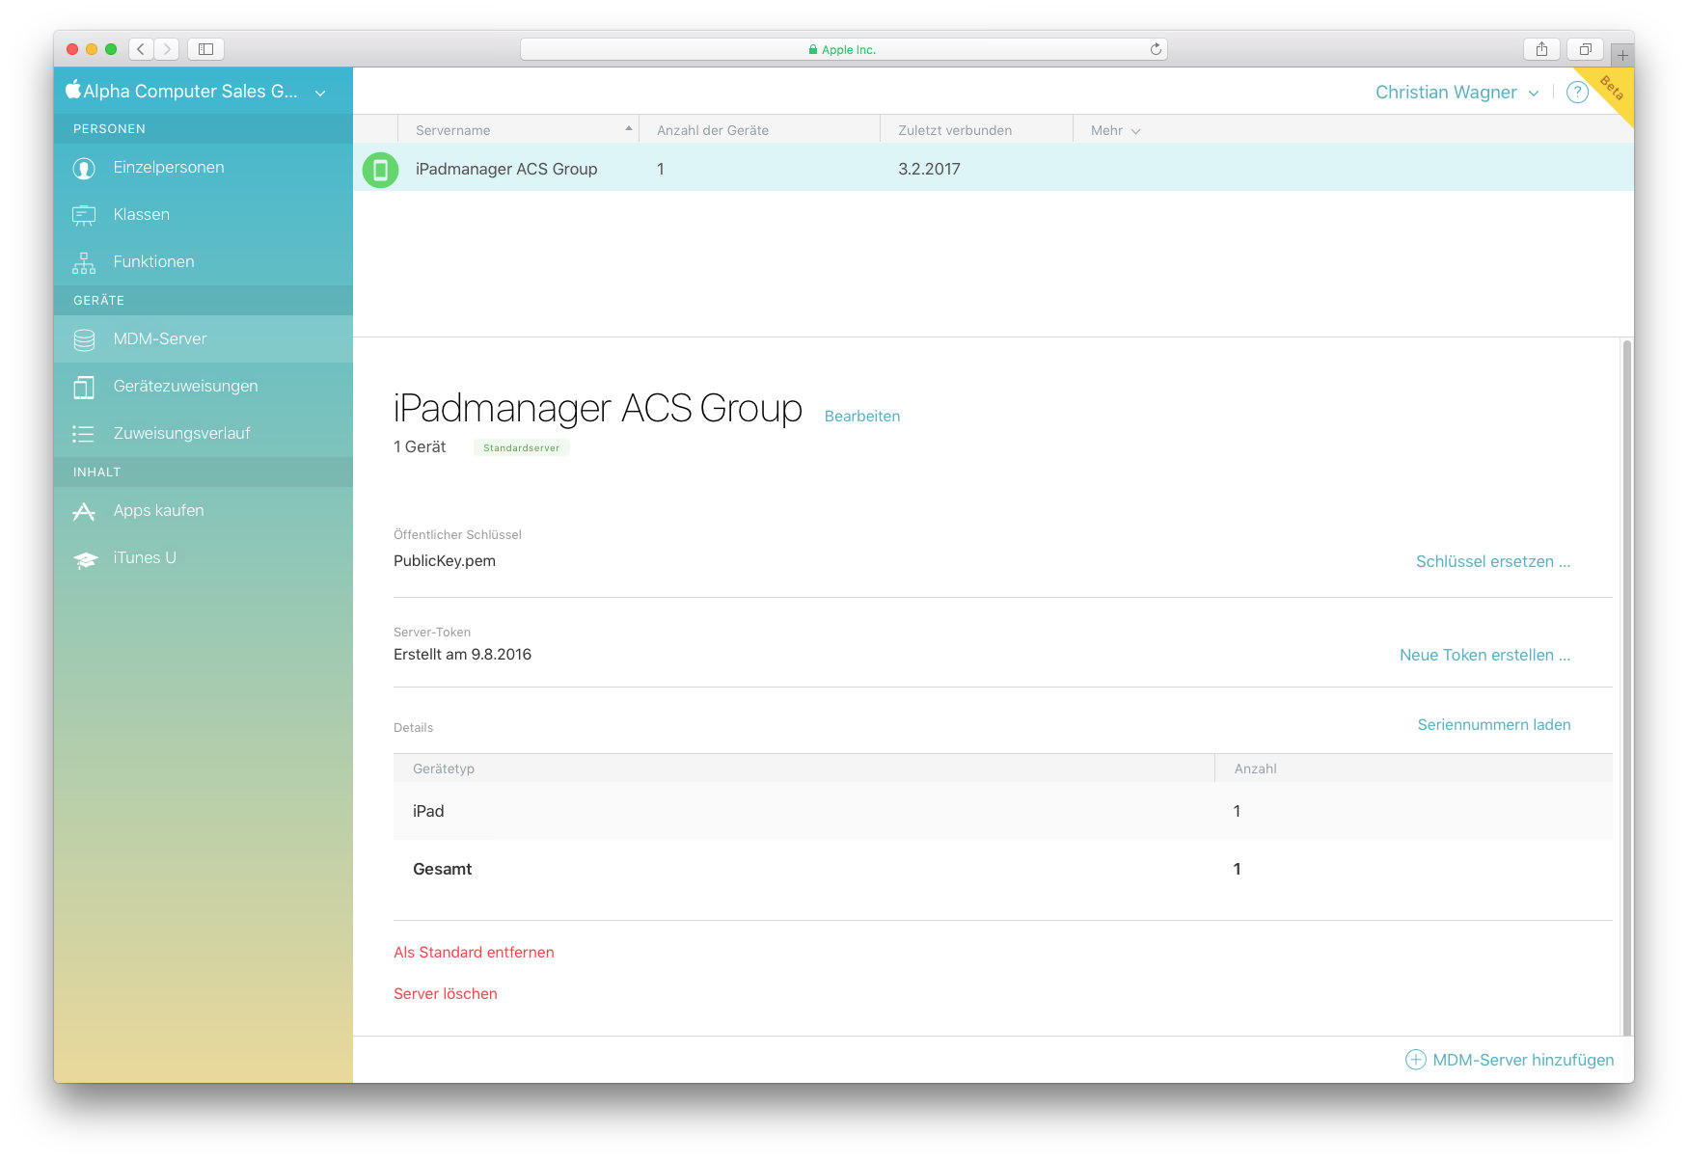1688x1160 pixels.
Task: Click the Zuletzt verbunden column header
Action: tap(977, 129)
